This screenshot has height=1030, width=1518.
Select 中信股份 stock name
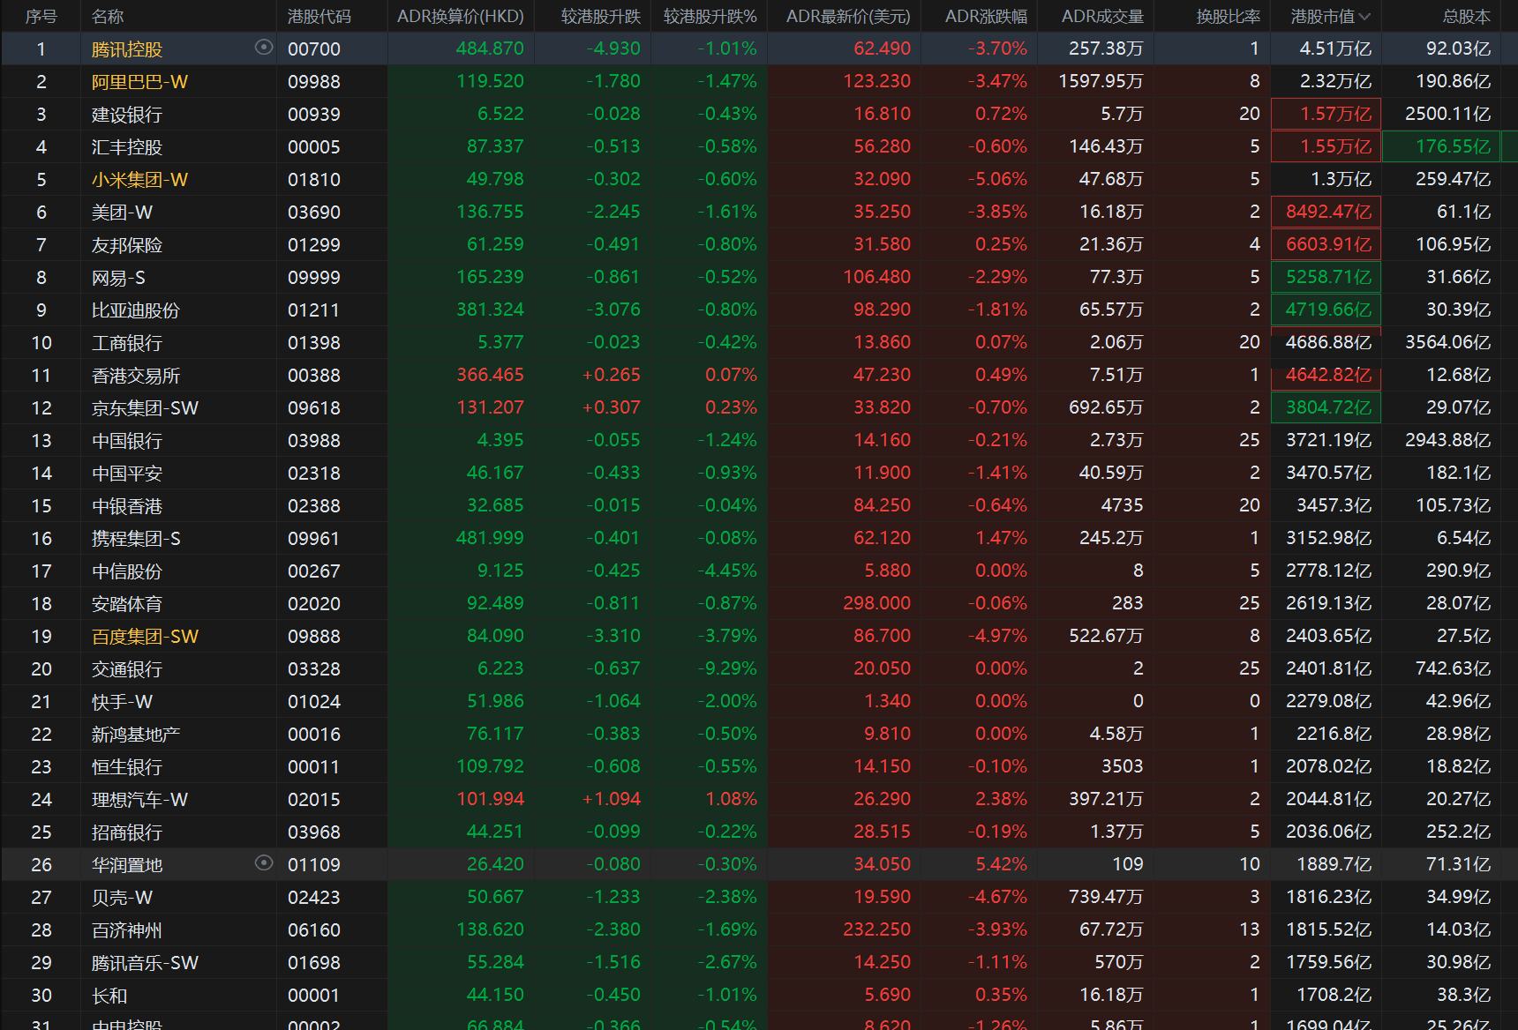127,571
